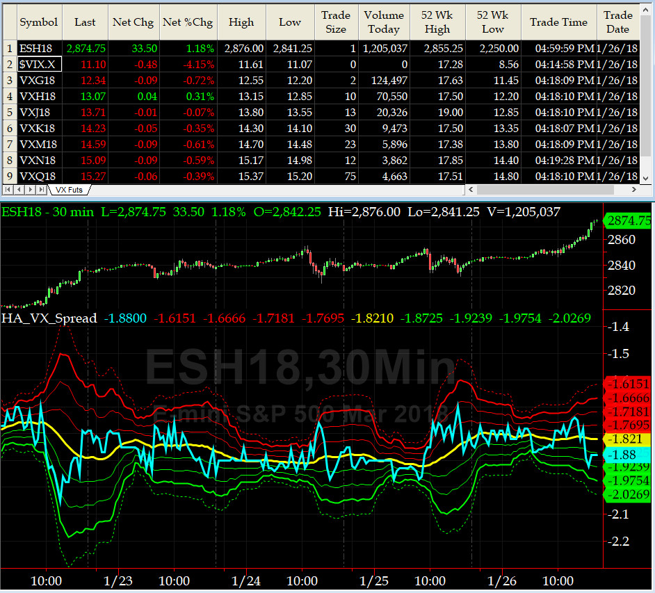Image resolution: width=655 pixels, height=593 pixels.
Task: Select the Volume Today column header
Action: (384, 22)
